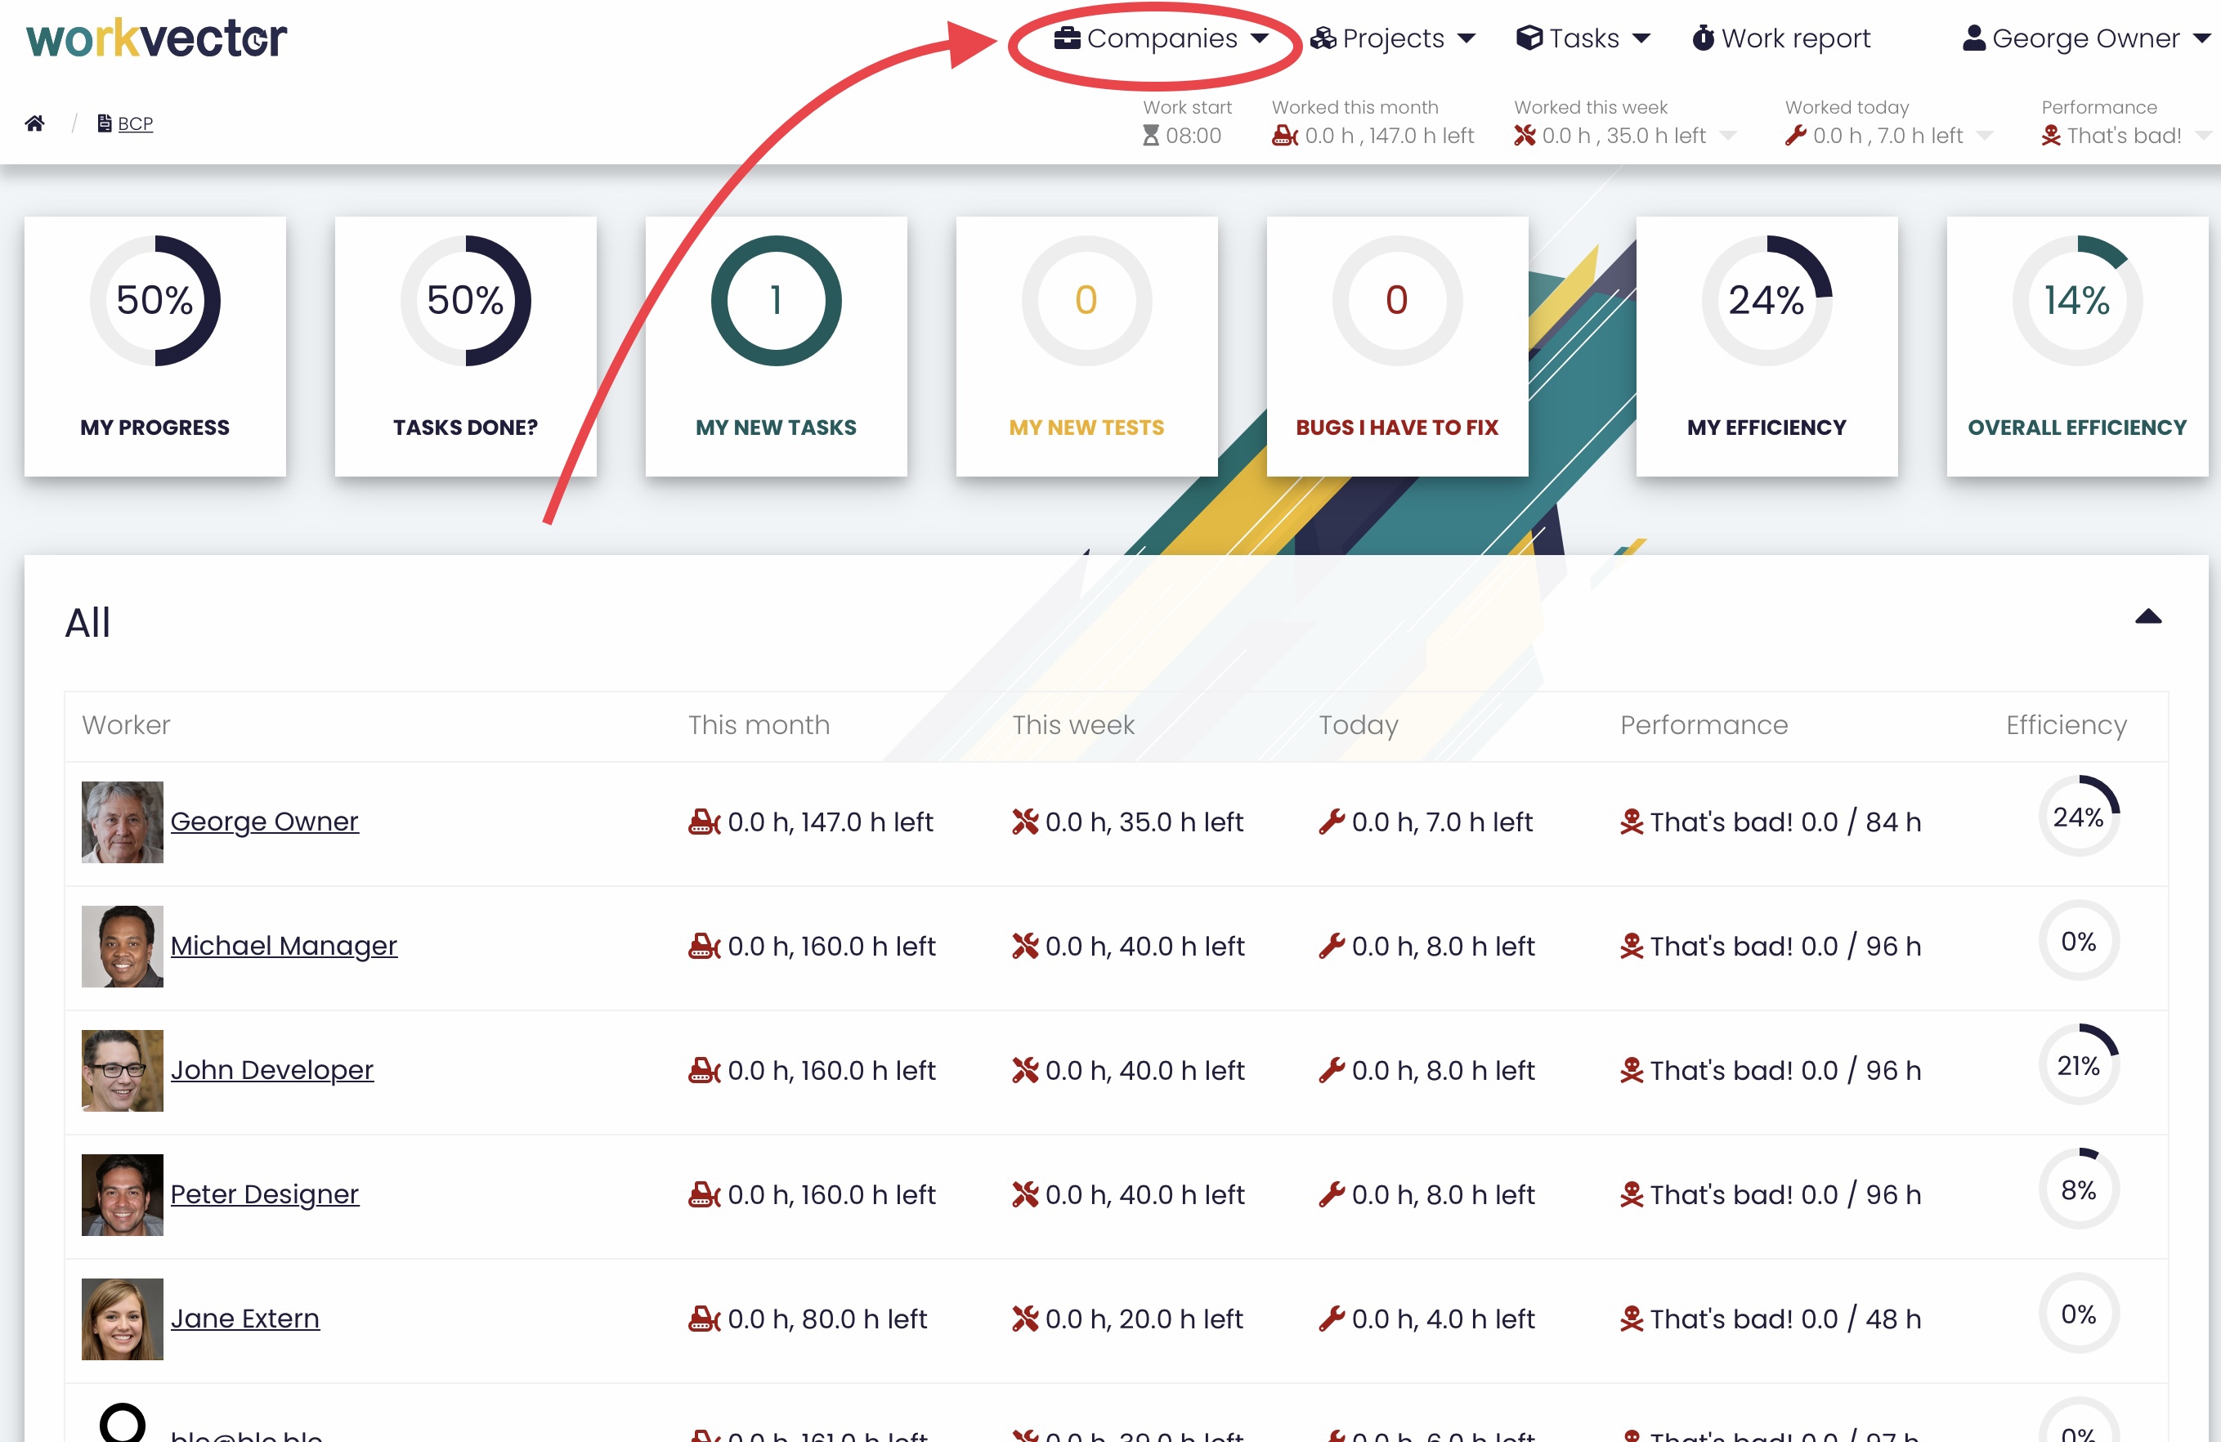Open the Companies dropdown menu

pos(1161,38)
